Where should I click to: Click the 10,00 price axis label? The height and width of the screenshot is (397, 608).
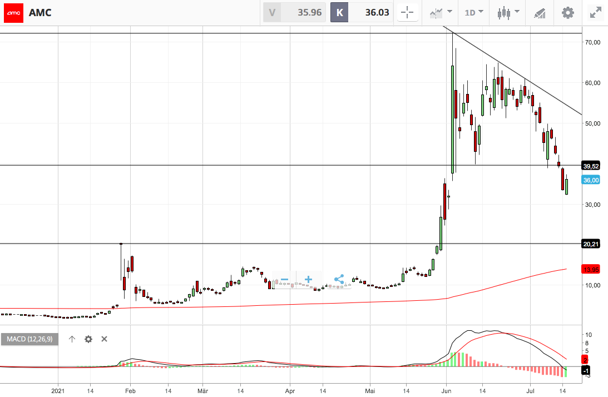(x=592, y=285)
